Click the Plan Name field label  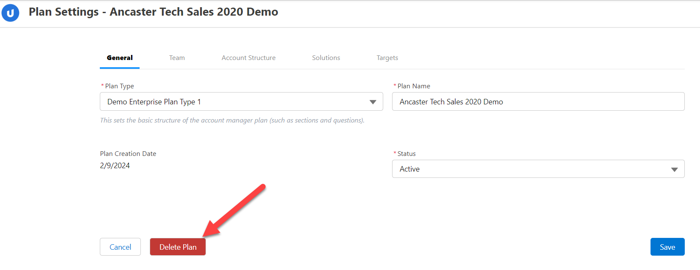[414, 86]
